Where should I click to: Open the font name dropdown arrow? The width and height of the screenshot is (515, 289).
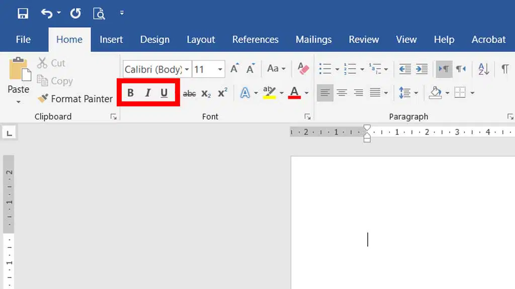coord(187,69)
